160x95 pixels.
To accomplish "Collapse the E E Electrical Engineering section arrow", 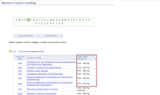I will pyautogui.click(x=10, y=51).
